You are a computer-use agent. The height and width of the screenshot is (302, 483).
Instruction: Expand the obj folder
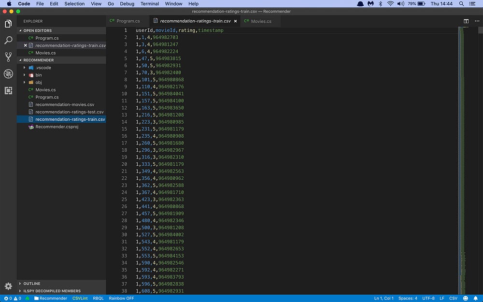point(39,82)
